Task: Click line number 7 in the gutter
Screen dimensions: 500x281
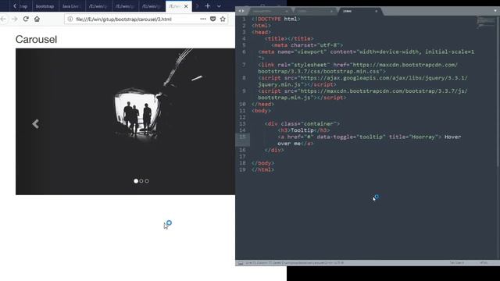Action: pyautogui.click(x=244, y=65)
